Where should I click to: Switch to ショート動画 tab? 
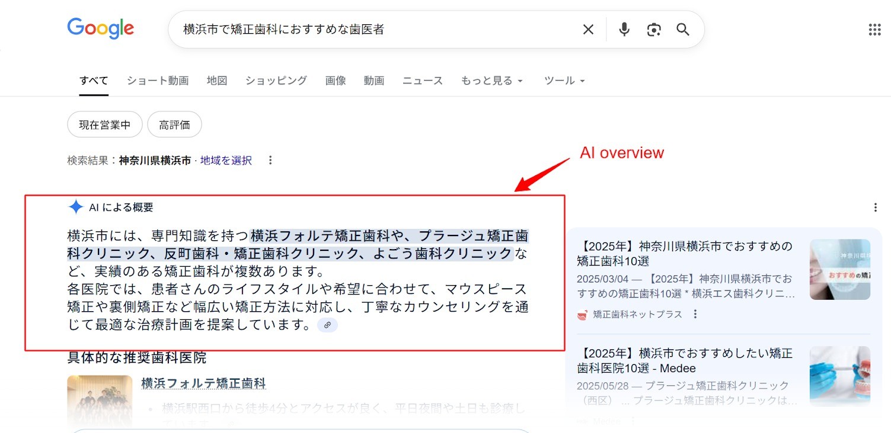(158, 80)
